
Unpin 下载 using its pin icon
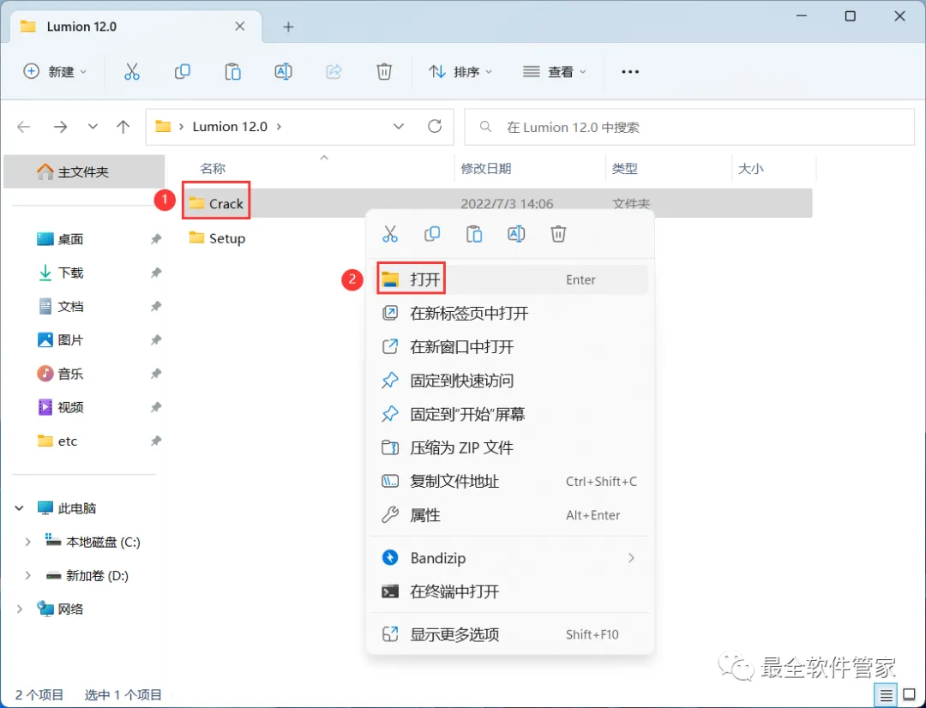(155, 273)
